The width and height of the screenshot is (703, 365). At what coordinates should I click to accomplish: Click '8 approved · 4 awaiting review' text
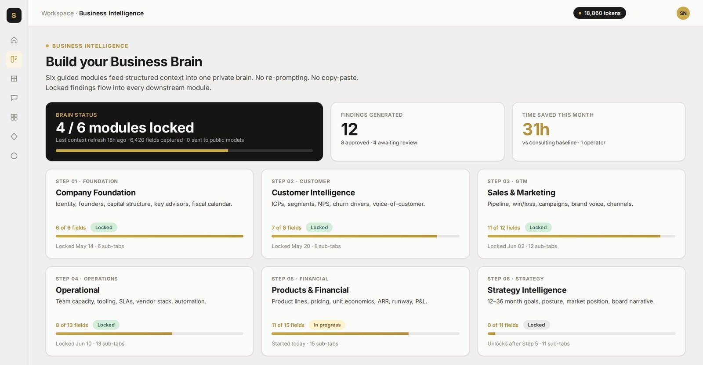coord(379,143)
